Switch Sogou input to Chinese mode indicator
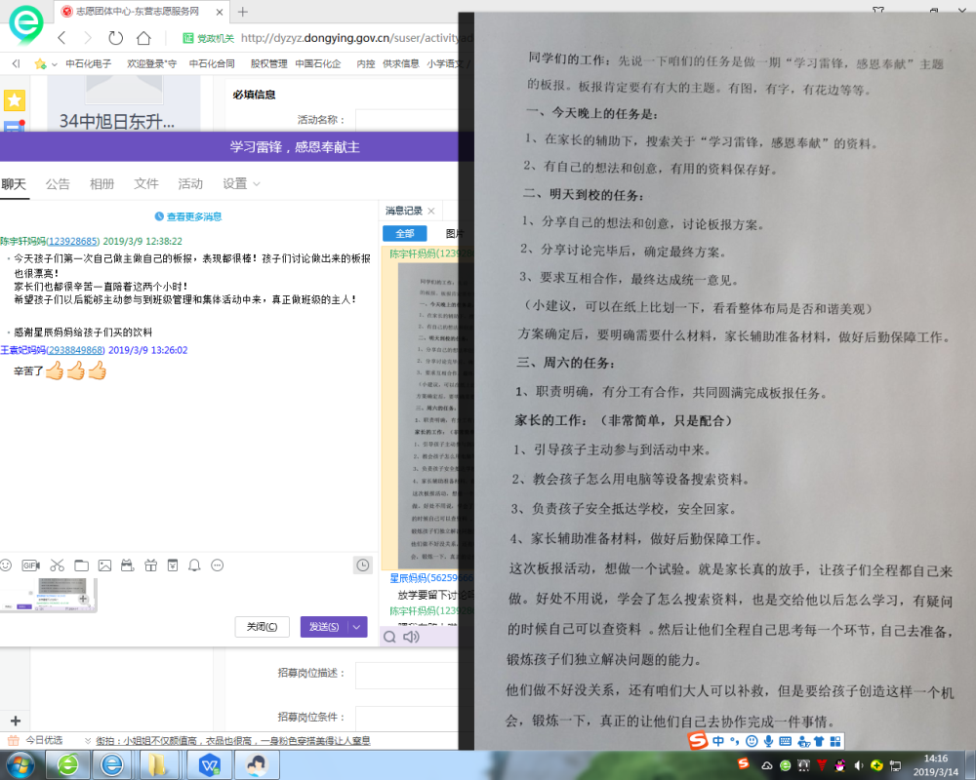This screenshot has width=976, height=780. [x=718, y=741]
